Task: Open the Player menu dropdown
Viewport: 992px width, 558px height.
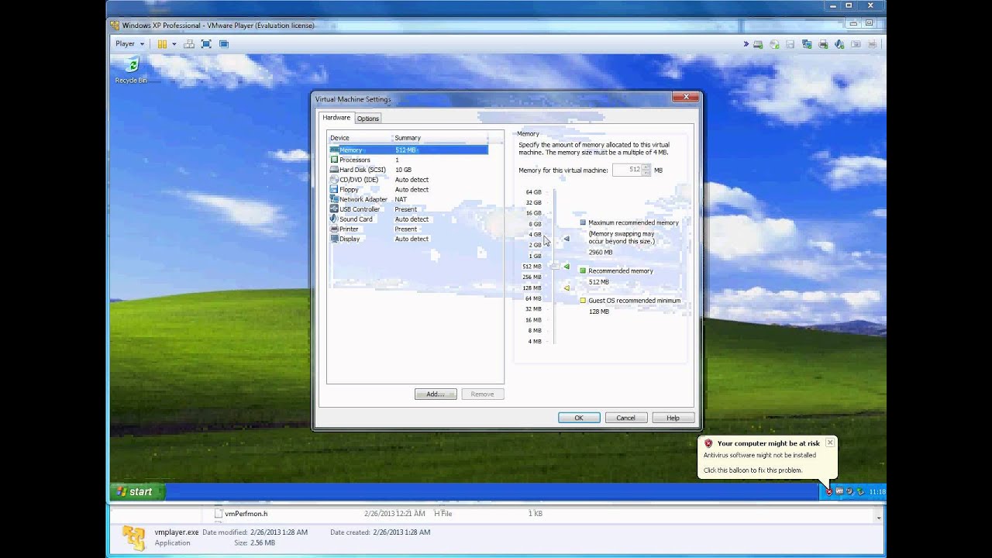Action: (x=129, y=44)
